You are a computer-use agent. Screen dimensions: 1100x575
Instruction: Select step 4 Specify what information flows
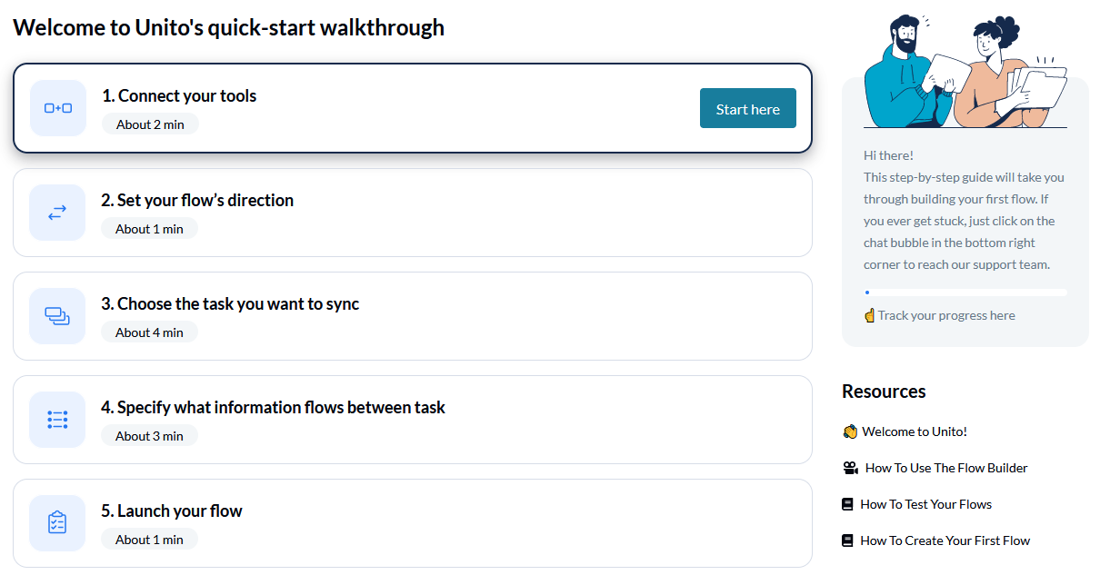pyautogui.click(x=413, y=420)
